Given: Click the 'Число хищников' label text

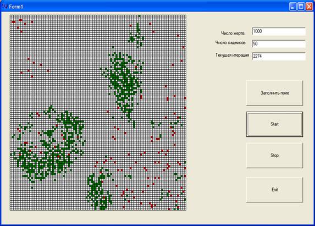Looking at the screenshot, I should pyautogui.click(x=230, y=42).
